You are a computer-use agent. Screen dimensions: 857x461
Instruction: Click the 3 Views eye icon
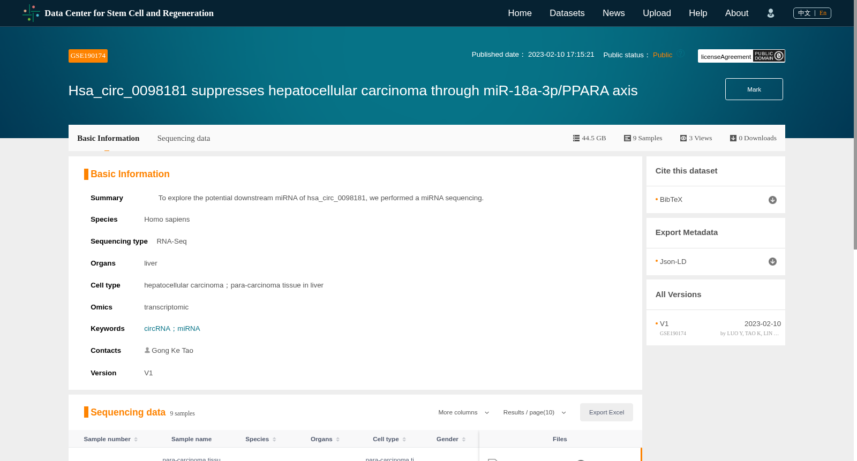click(x=683, y=138)
